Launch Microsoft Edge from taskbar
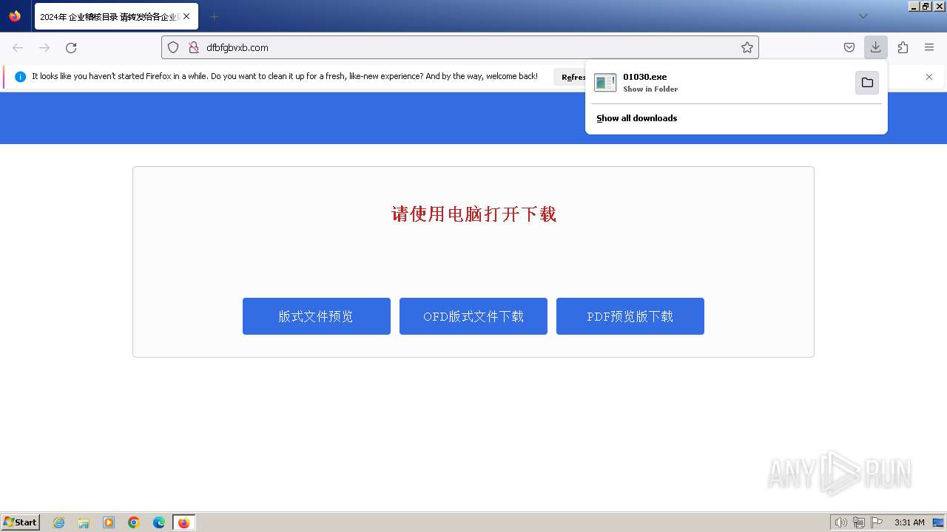 pyautogui.click(x=159, y=522)
